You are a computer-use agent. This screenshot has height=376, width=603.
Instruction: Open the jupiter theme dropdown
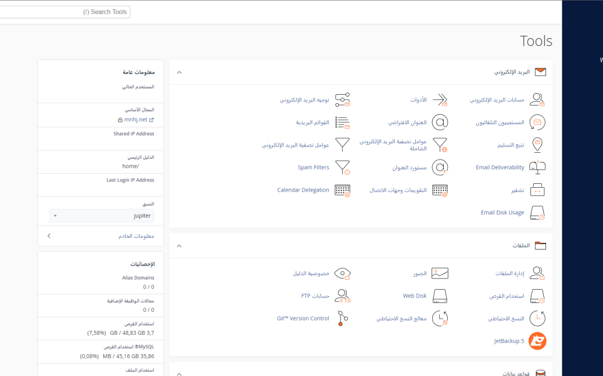(x=101, y=216)
